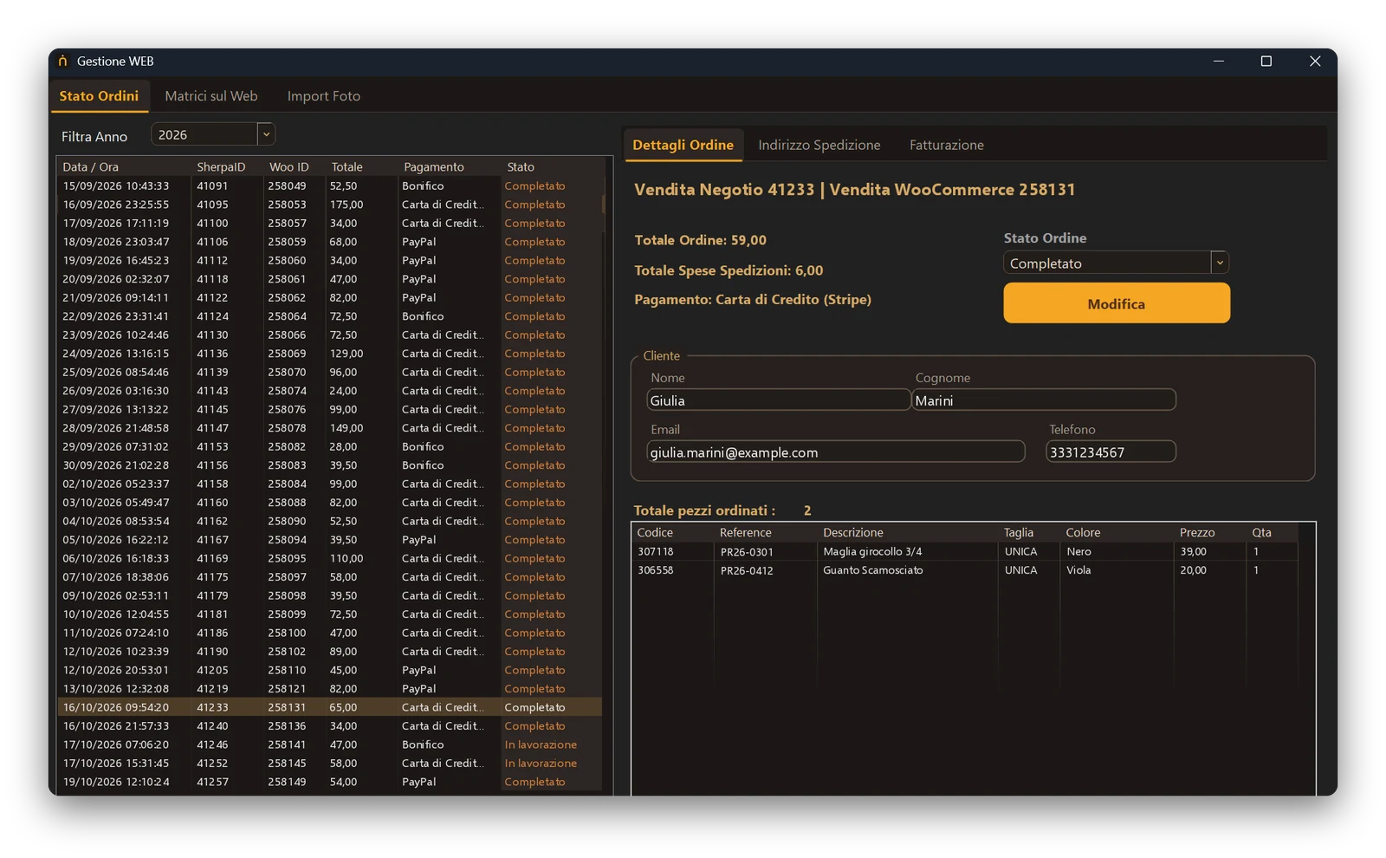Select order 41246 marked In lavorazione
The width and height of the screenshot is (1386, 858).
pyautogui.click(x=330, y=744)
